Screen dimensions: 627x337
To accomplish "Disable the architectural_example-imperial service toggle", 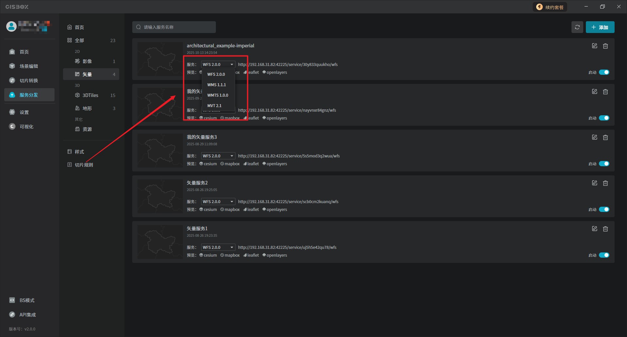I will 604,72.
